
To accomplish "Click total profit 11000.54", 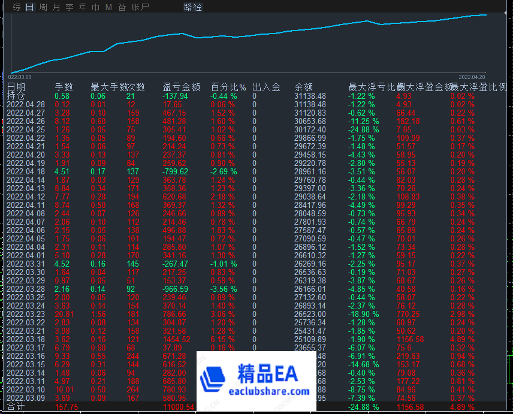I will (x=179, y=407).
